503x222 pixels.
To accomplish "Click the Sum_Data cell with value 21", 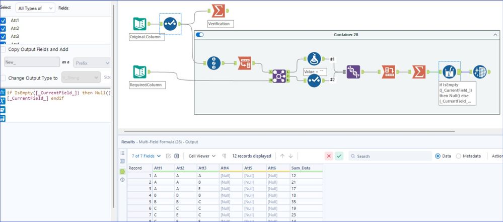I will coord(306,183).
